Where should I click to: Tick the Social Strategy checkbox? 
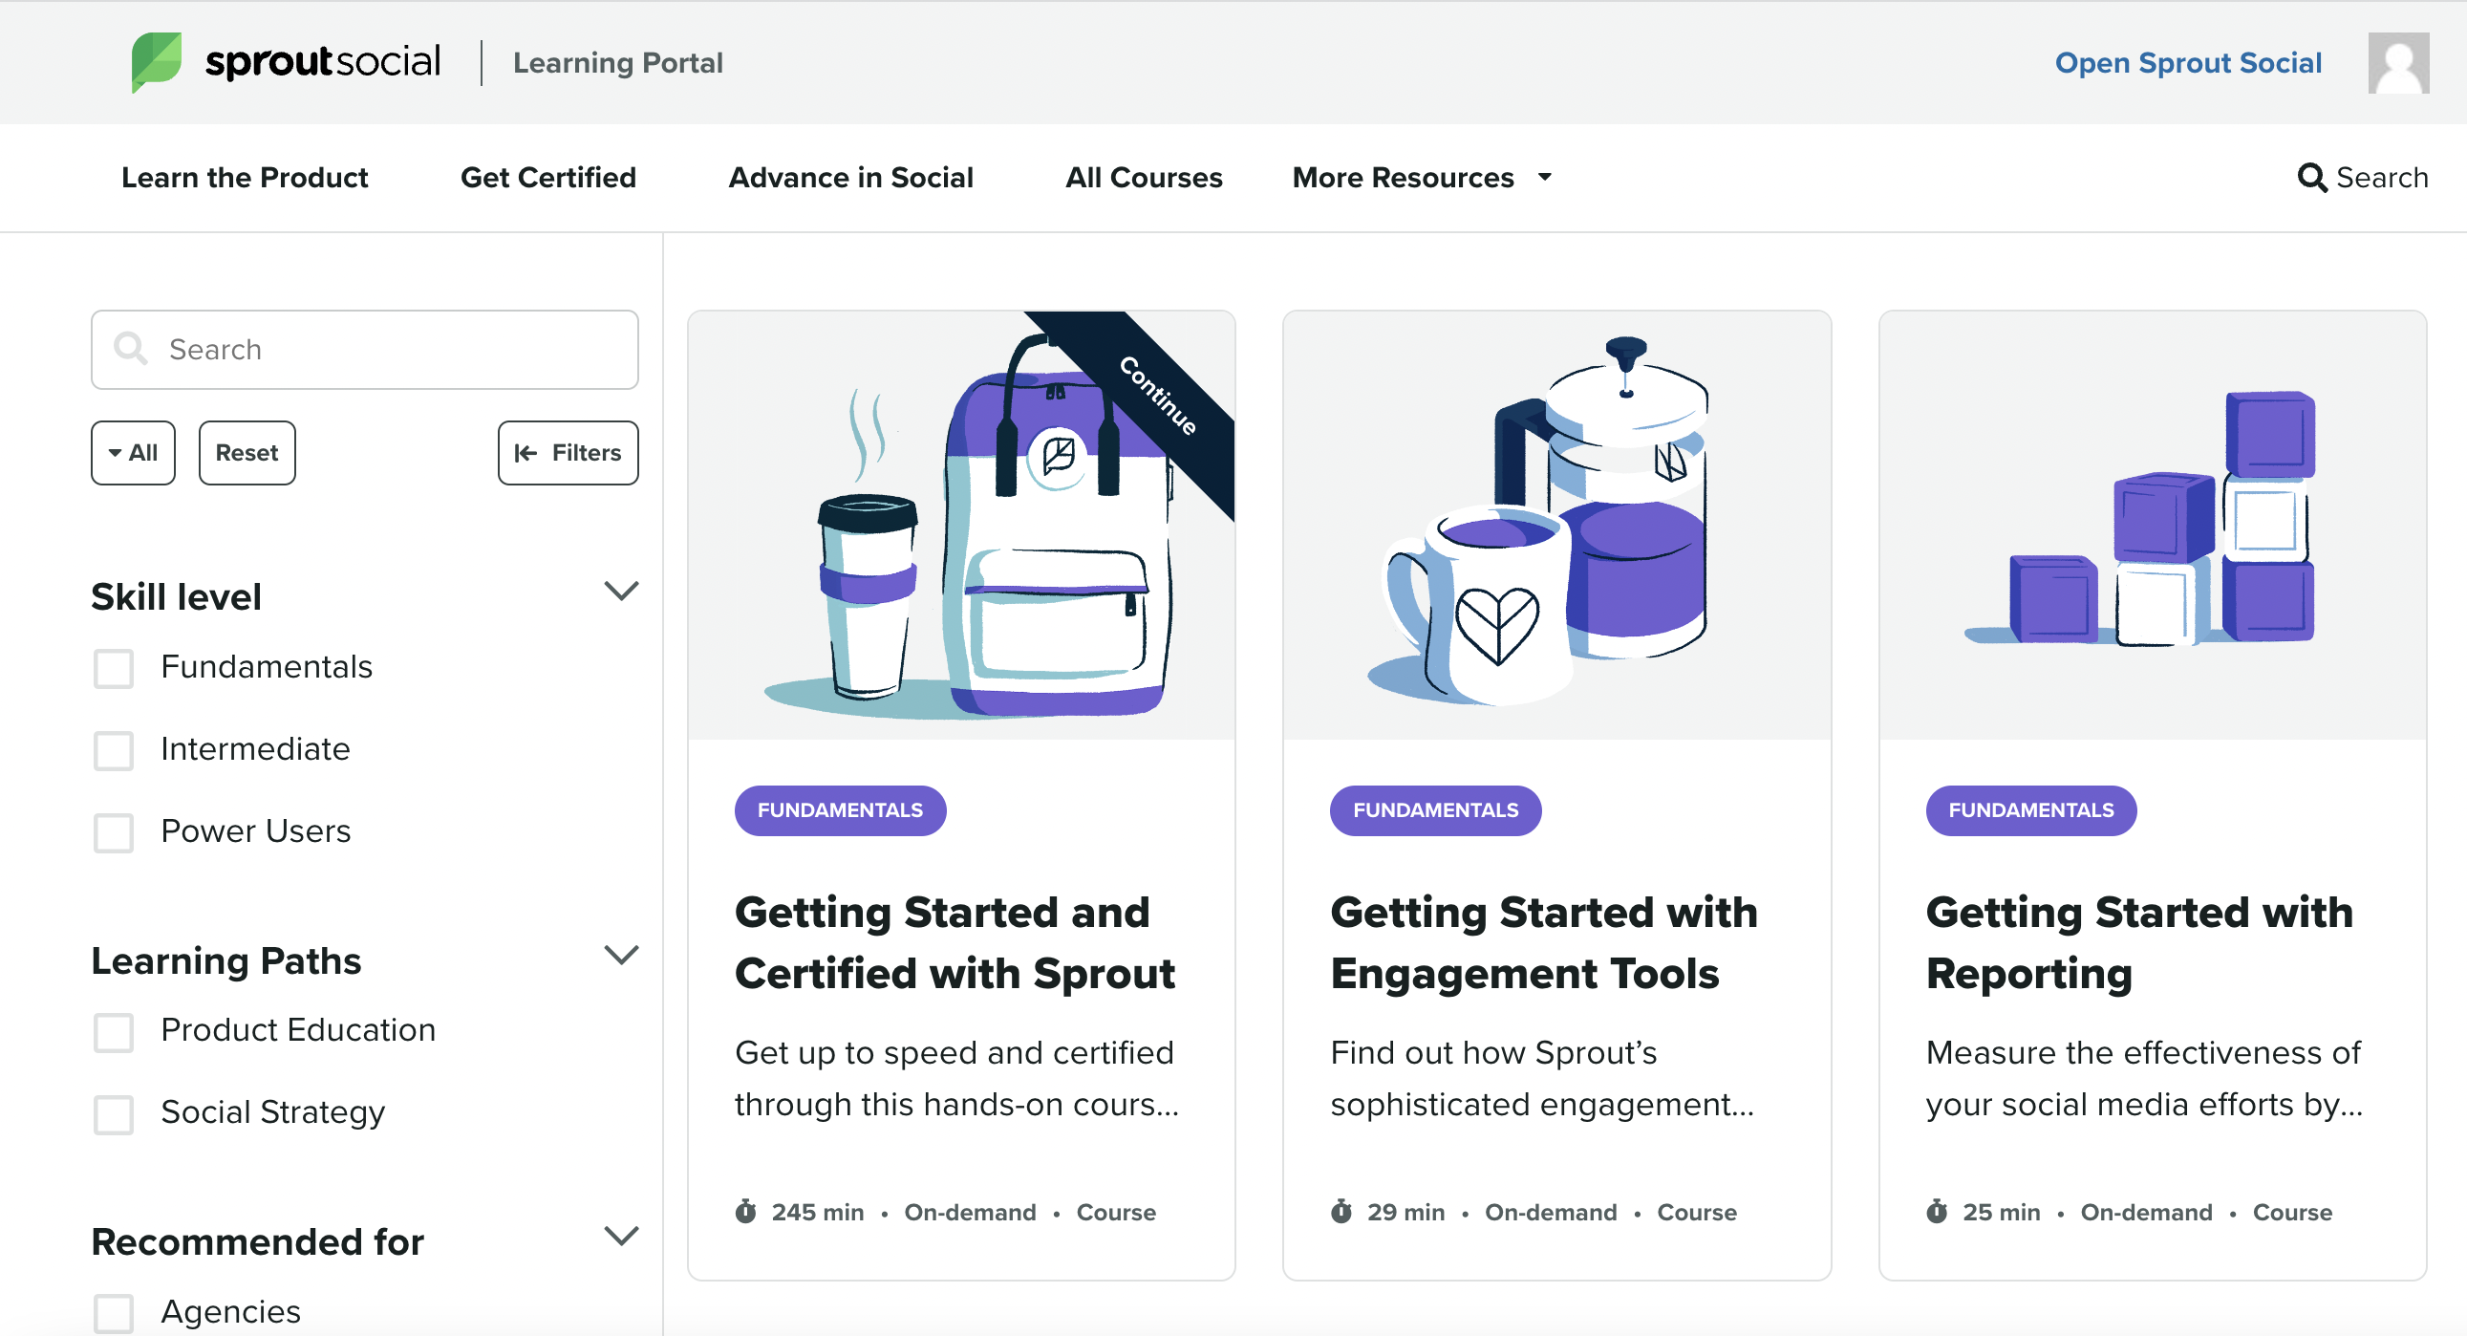[x=114, y=1114]
